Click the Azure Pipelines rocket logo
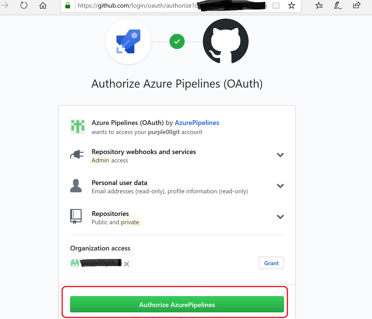Viewport: 372px width, 319px height. point(128,41)
